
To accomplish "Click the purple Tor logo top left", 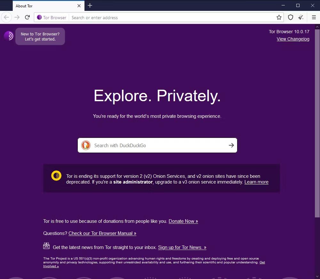I will pyautogui.click(x=8, y=36).
